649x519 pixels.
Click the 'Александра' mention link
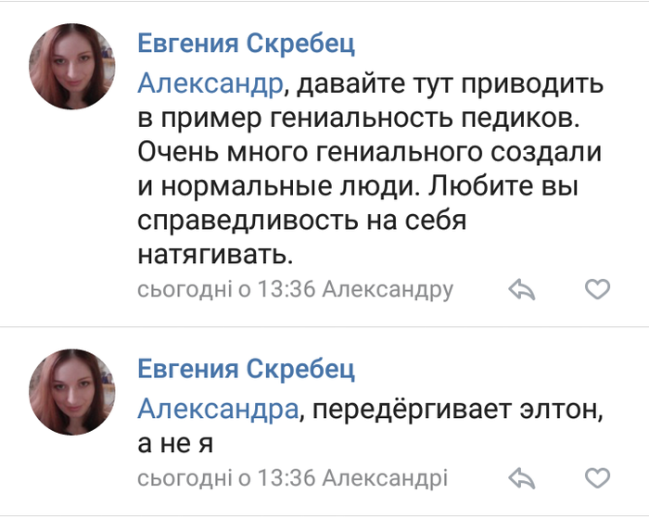click(219, 408)
